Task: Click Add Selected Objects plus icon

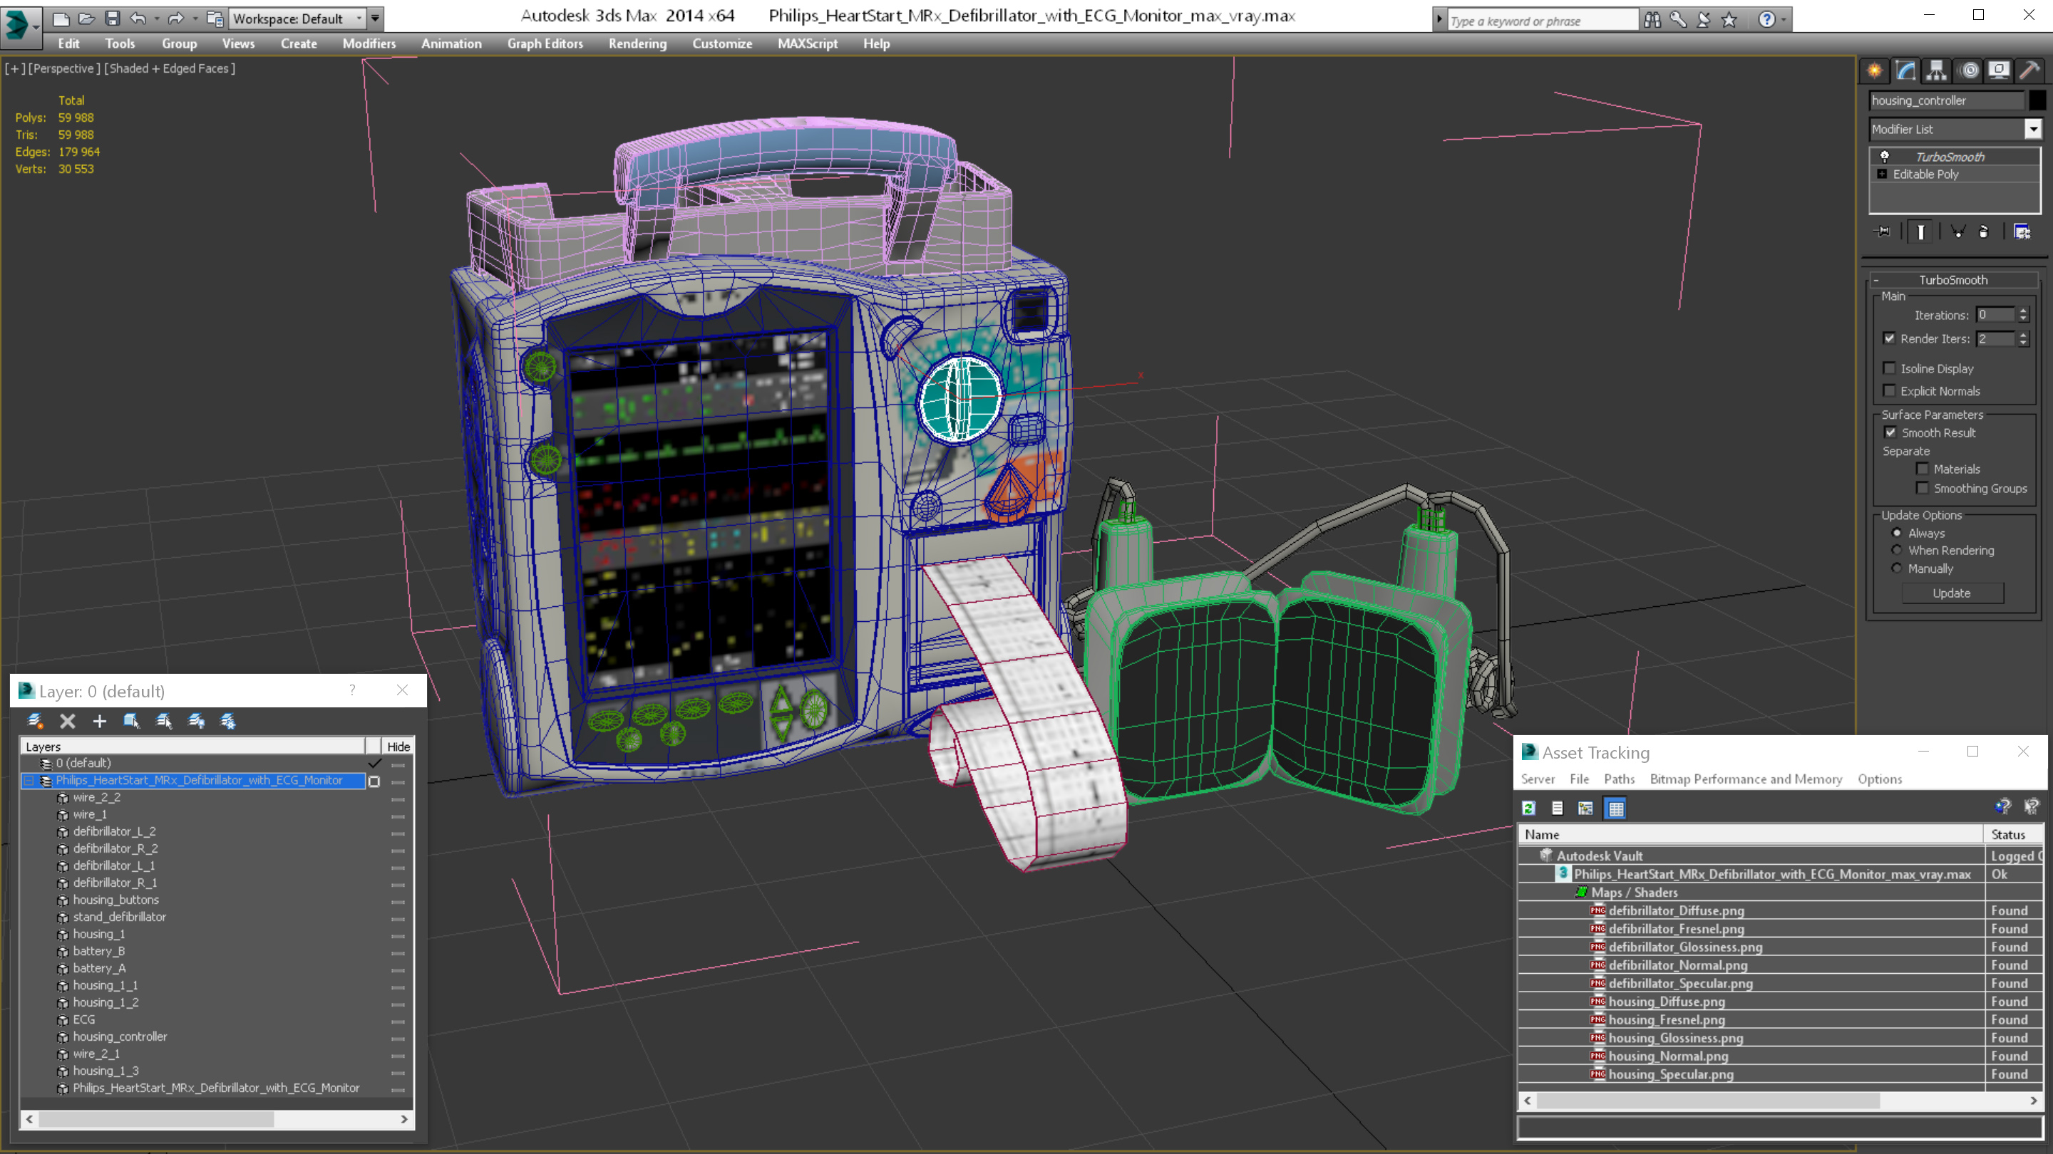Action: click(100, 721)
